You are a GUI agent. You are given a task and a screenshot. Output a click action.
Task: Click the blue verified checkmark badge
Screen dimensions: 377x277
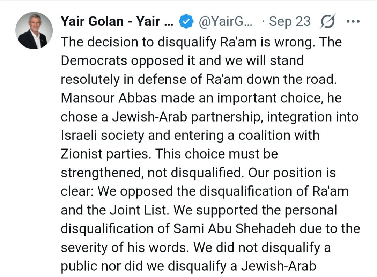[186, 21]
